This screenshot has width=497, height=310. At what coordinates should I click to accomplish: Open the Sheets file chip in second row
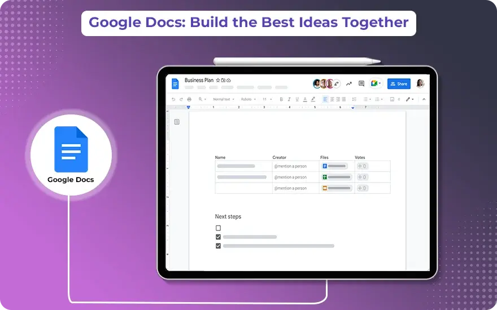[x=337, y=177]
